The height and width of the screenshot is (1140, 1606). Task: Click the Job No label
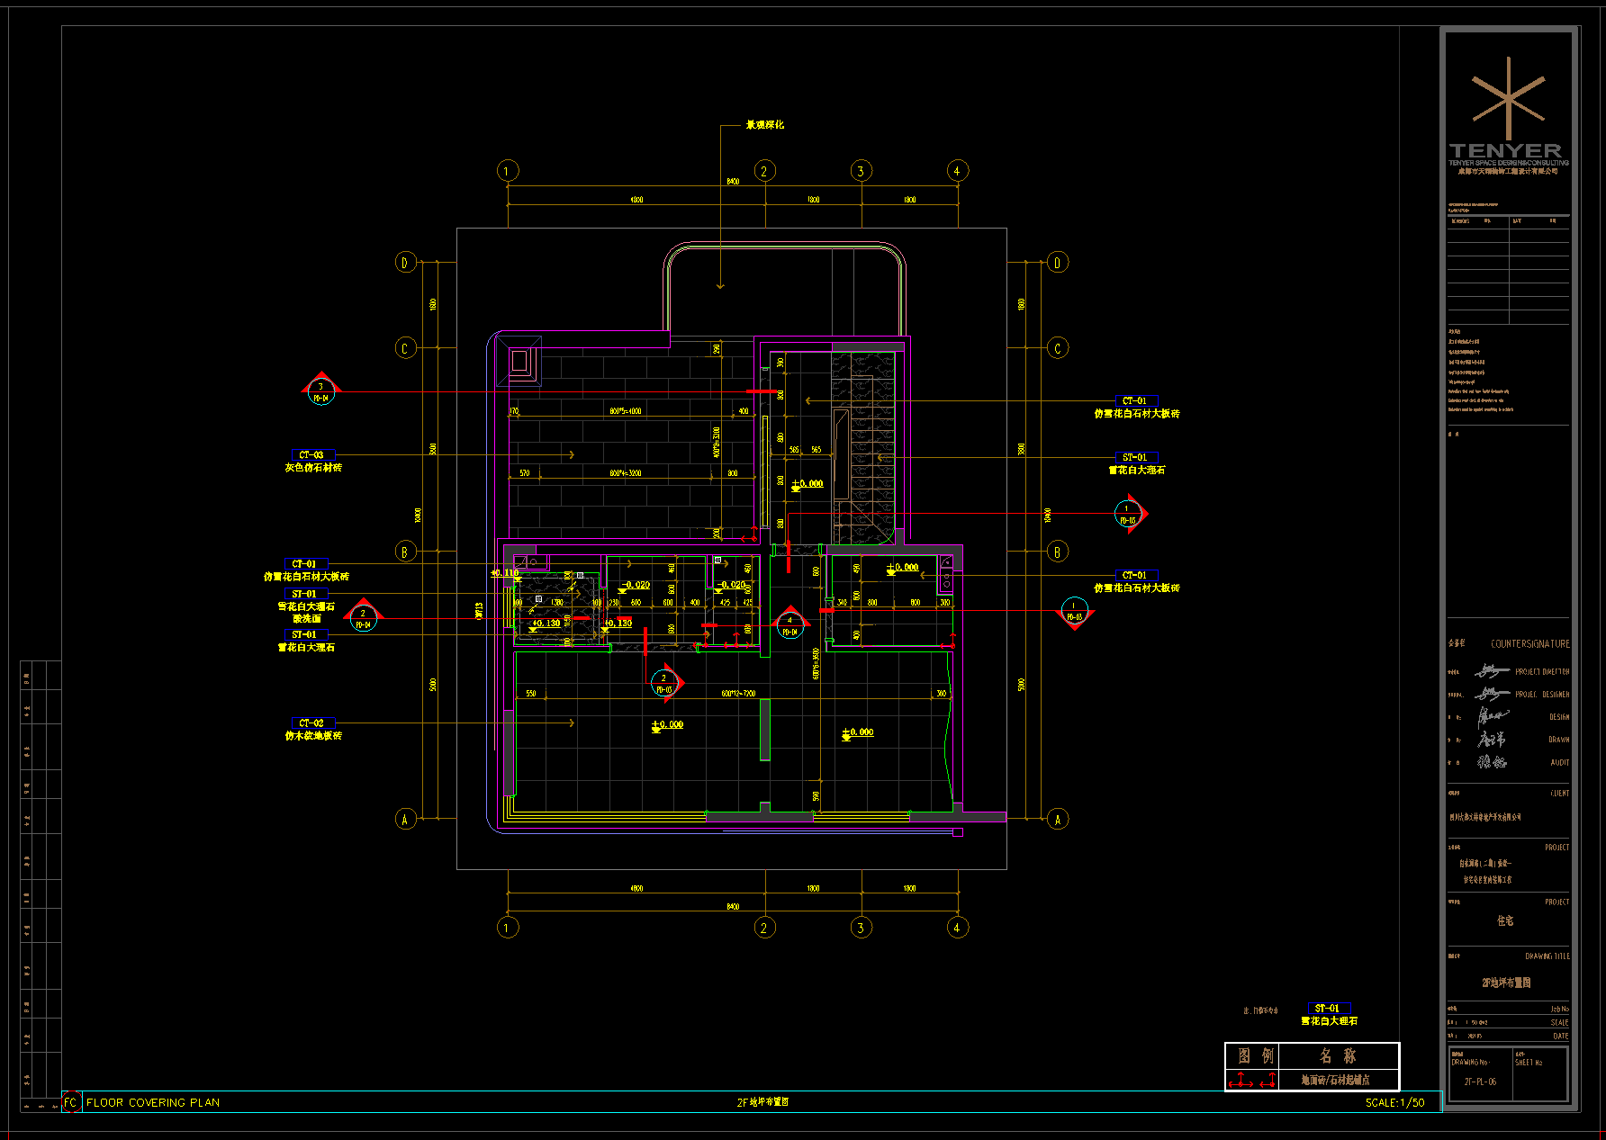pyautogui.click(x=1560, y=1010)
